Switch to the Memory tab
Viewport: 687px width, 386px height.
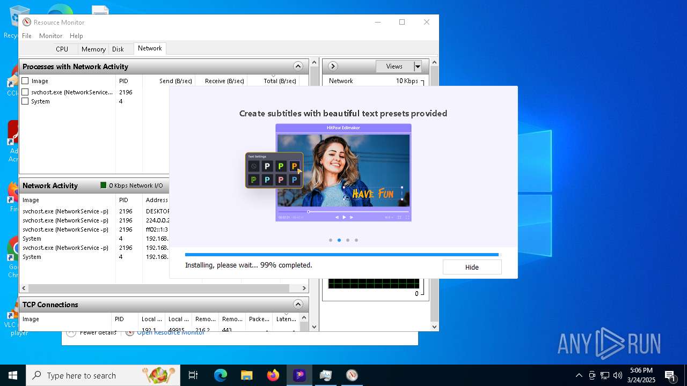(93, 49)
